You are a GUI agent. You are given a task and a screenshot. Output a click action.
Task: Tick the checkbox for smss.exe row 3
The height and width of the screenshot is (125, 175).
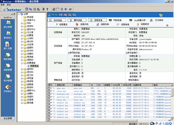point(49,88)
